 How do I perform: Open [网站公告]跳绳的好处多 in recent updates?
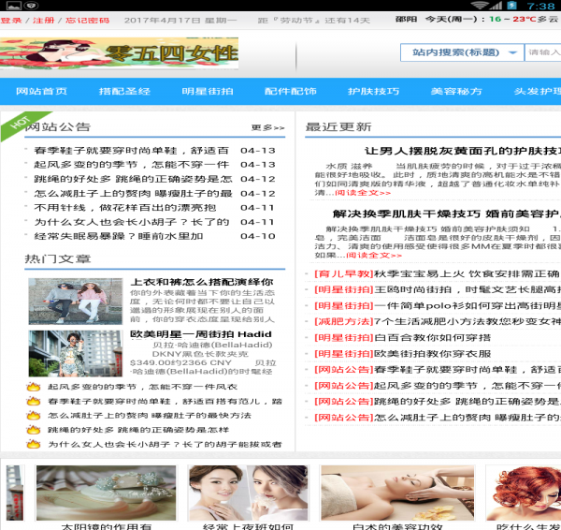pyautogui.click(x=438, y=402)
